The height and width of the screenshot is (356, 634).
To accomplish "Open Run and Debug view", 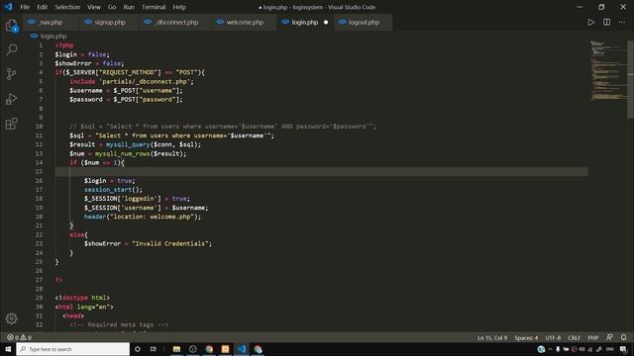I will click(11, 99).
